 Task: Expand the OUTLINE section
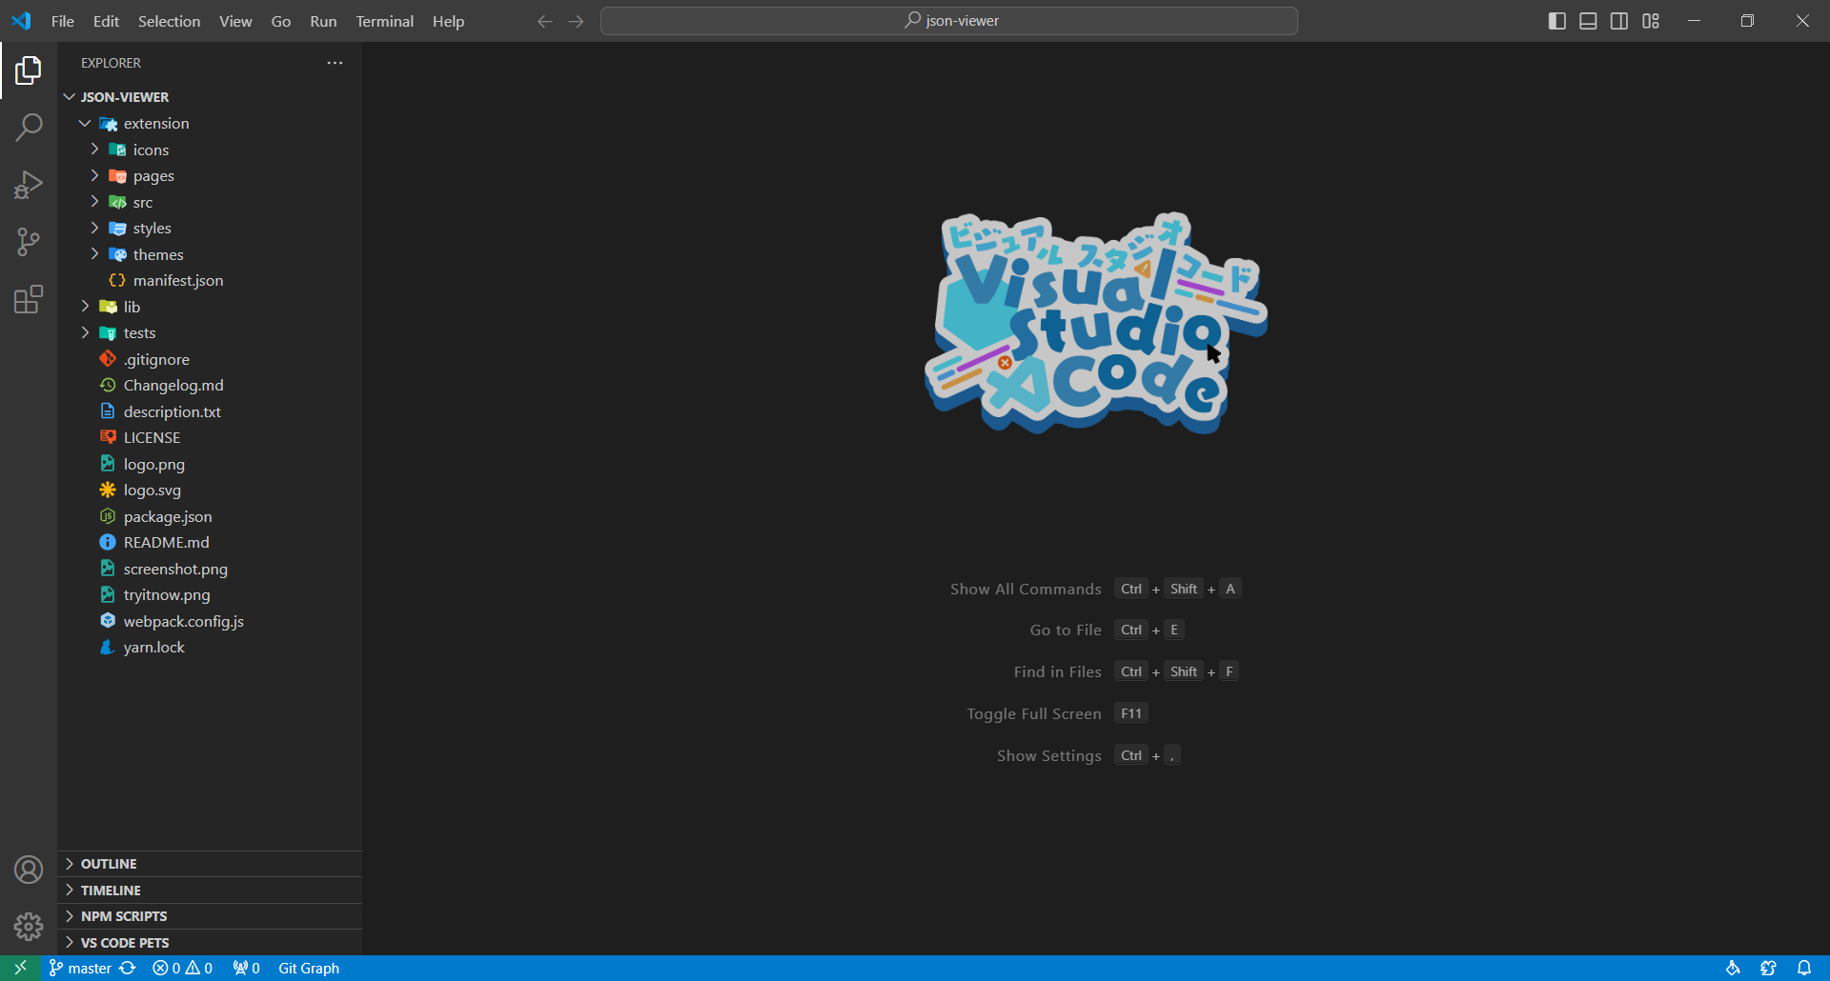[x=210, y=864]
